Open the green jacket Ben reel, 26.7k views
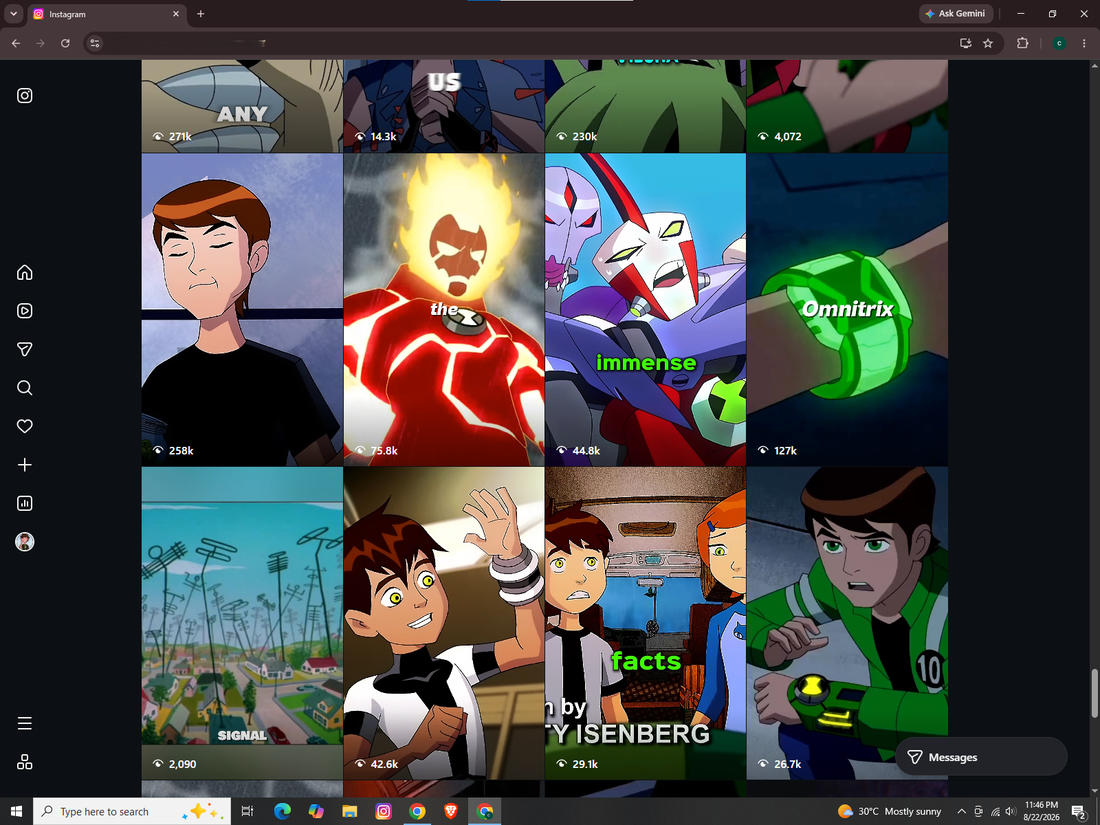Viewport: 1100px width, 825px height. point(847,624)
